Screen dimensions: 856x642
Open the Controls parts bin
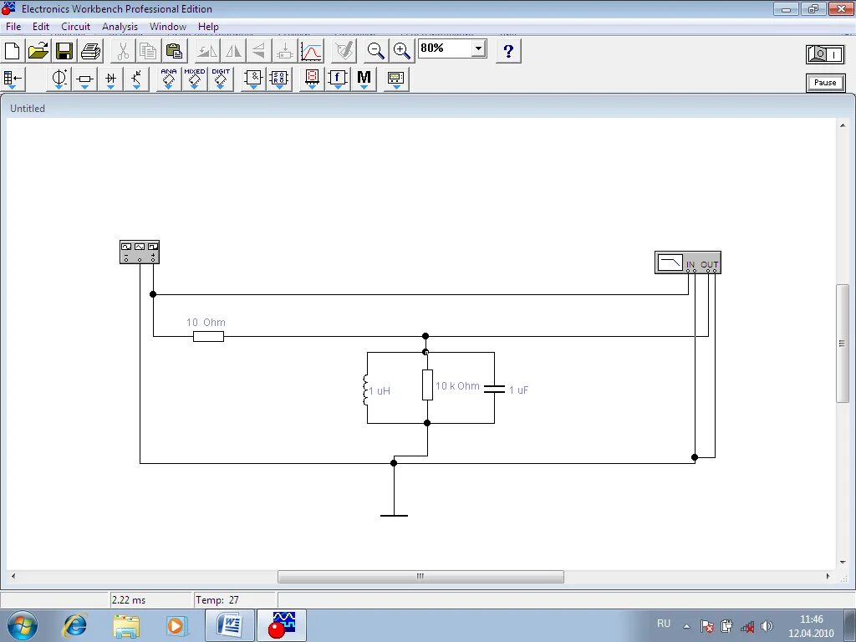pos(338,79)
